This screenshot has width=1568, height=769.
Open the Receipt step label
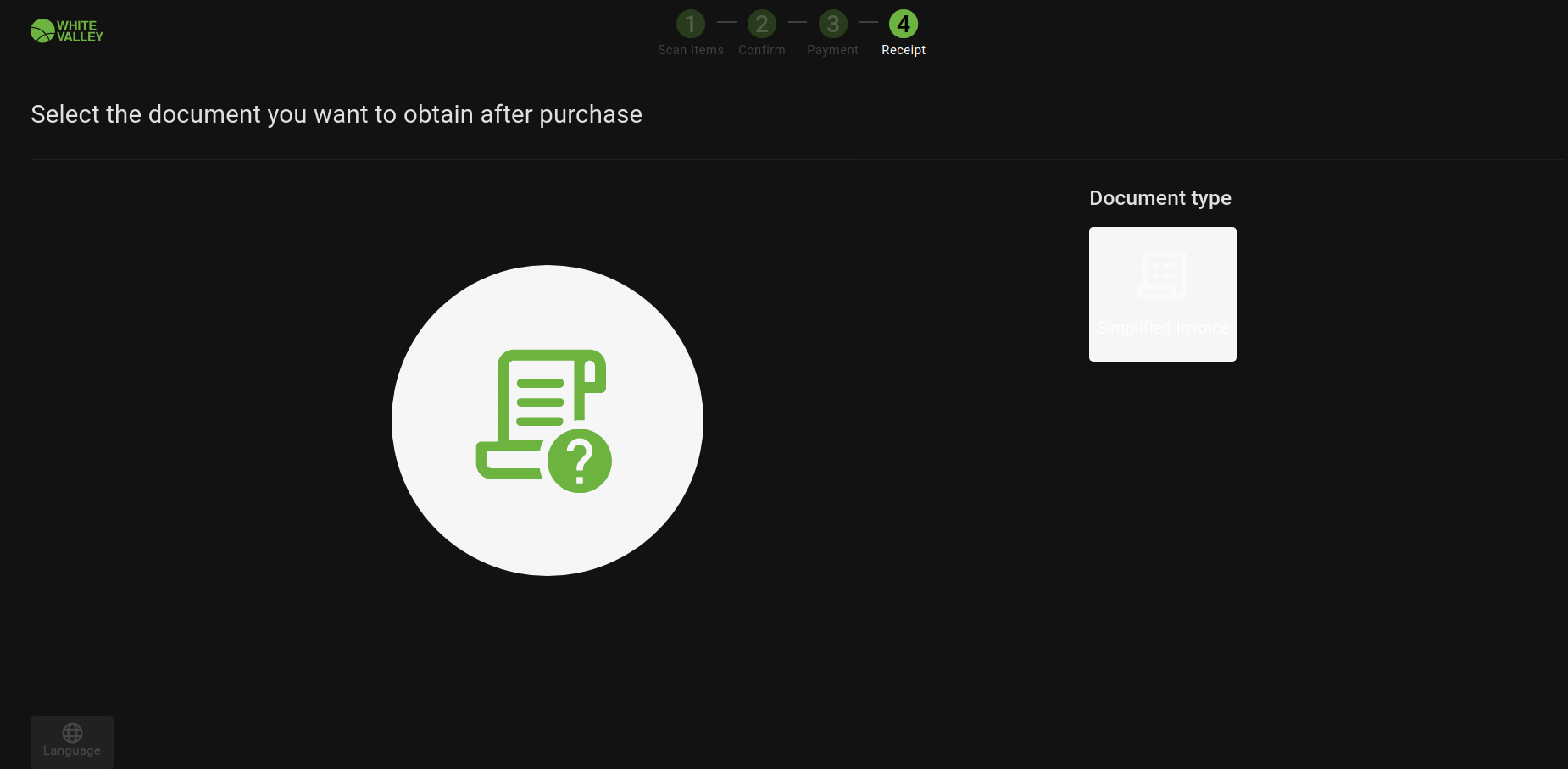pos(904,50)
